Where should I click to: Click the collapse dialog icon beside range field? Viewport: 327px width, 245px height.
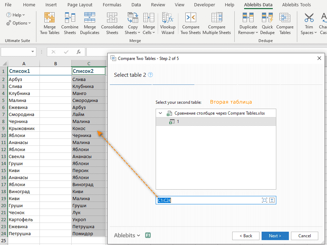(272, 200)
